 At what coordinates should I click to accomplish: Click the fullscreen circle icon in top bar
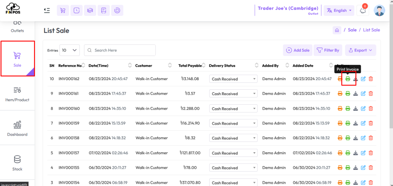point(117,10)
